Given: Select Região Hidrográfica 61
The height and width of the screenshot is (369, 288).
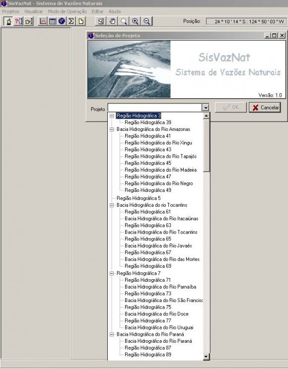Looking at the screenshot, I should click(x=147, y=212).
